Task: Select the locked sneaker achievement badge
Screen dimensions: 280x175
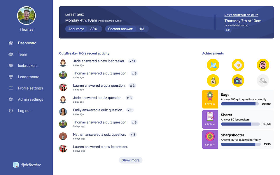Action: click(x=263, y=80)
